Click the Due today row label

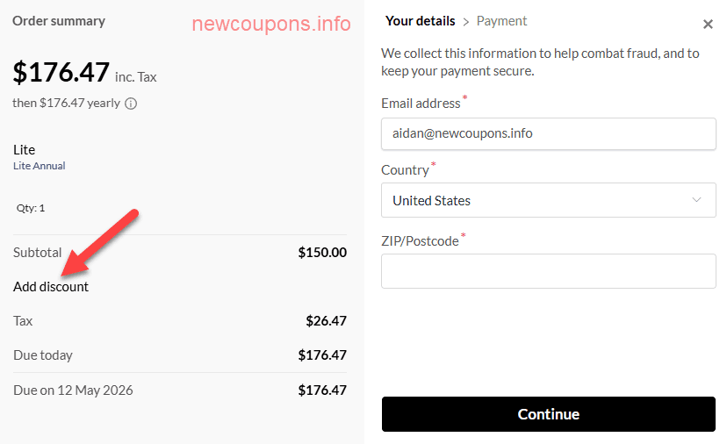tap(43, 355)
